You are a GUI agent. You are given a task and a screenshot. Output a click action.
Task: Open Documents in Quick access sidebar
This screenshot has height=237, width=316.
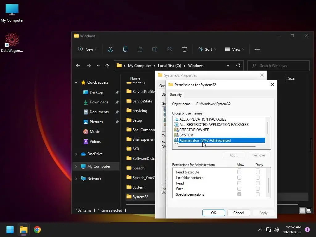point(99,112)
